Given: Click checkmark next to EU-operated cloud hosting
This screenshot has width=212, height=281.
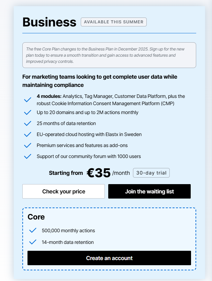Looking at the screenshot, I should tap(27, 134).
